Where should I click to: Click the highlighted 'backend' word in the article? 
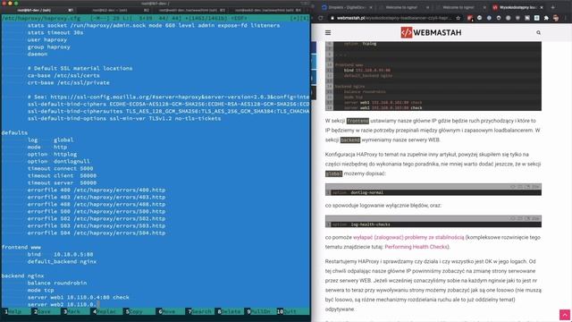tap(350, 140)
